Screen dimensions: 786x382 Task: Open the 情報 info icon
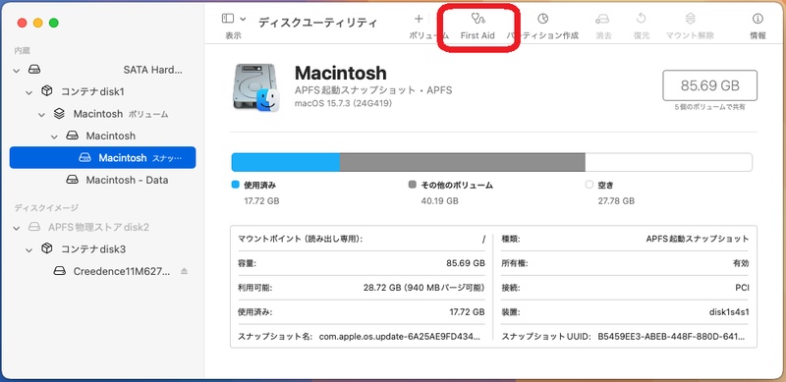pos(758,19)
